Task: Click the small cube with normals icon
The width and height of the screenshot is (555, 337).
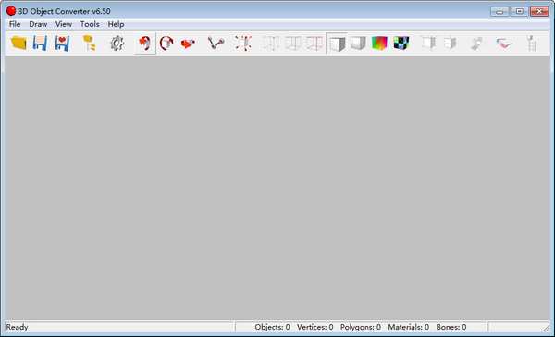Action: [450, 44]
